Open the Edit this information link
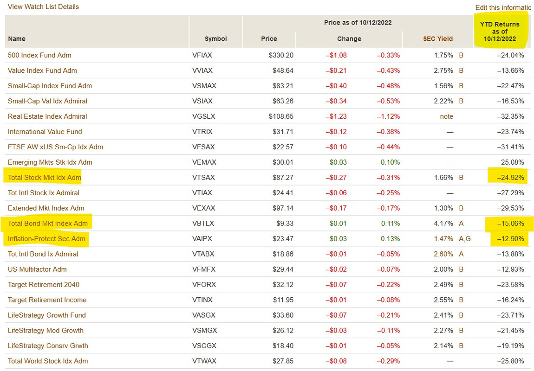The image size is (534, 371). [x=503, y=7]
